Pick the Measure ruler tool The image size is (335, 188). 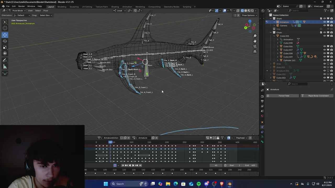(x=5, y=67)
